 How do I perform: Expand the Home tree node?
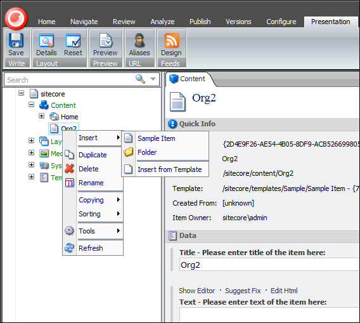[42, 116]
